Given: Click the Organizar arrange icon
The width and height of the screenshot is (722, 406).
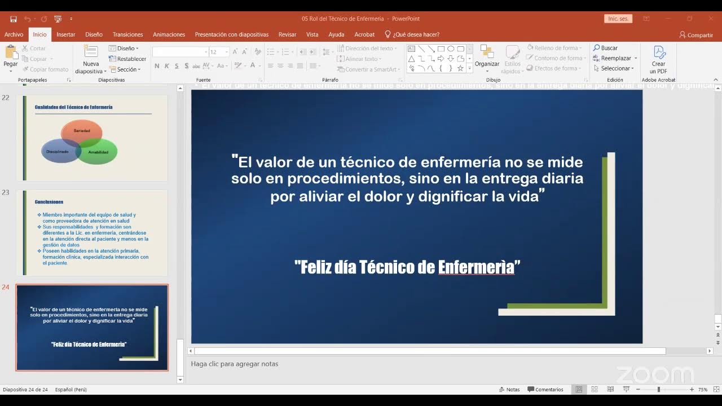Looking at the screenshot, I should tap(487, 52).
